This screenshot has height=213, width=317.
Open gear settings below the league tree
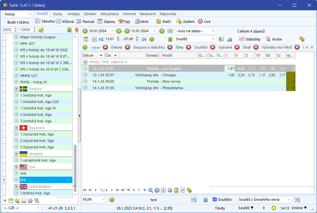coord(30,201)
